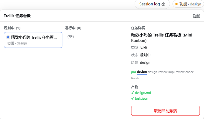Screen dimensions: 204x119
Task: Click the 刷新 refresh link
Action: [196, 16]
